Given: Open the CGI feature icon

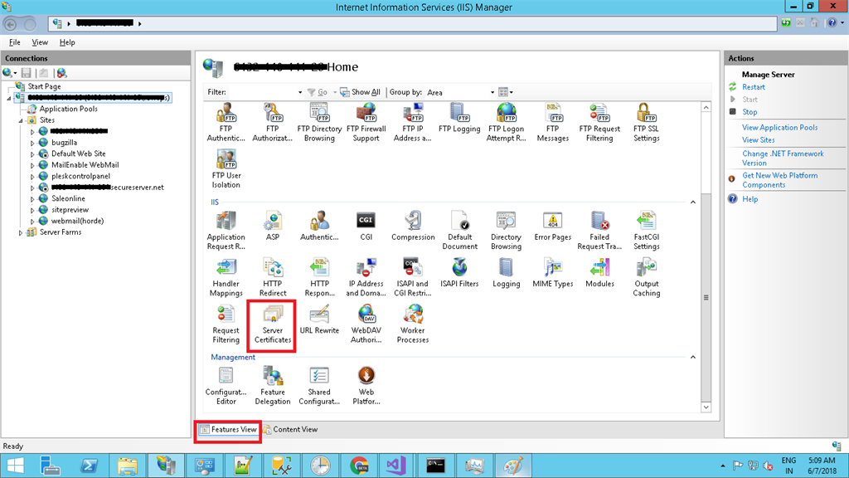Looking at the screenshot, I should pos(366,227).
